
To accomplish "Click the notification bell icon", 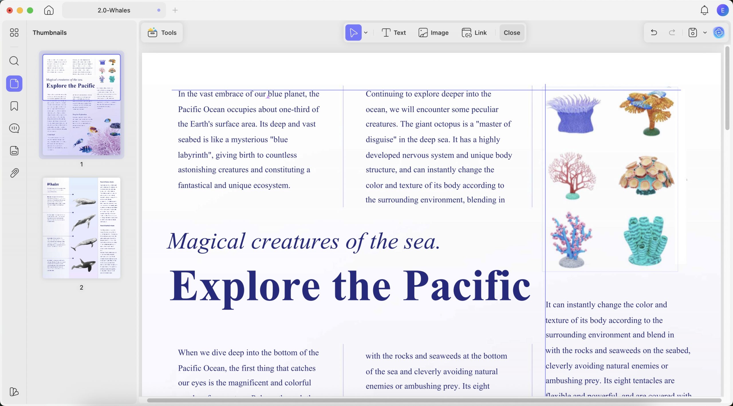I will 704,10.
